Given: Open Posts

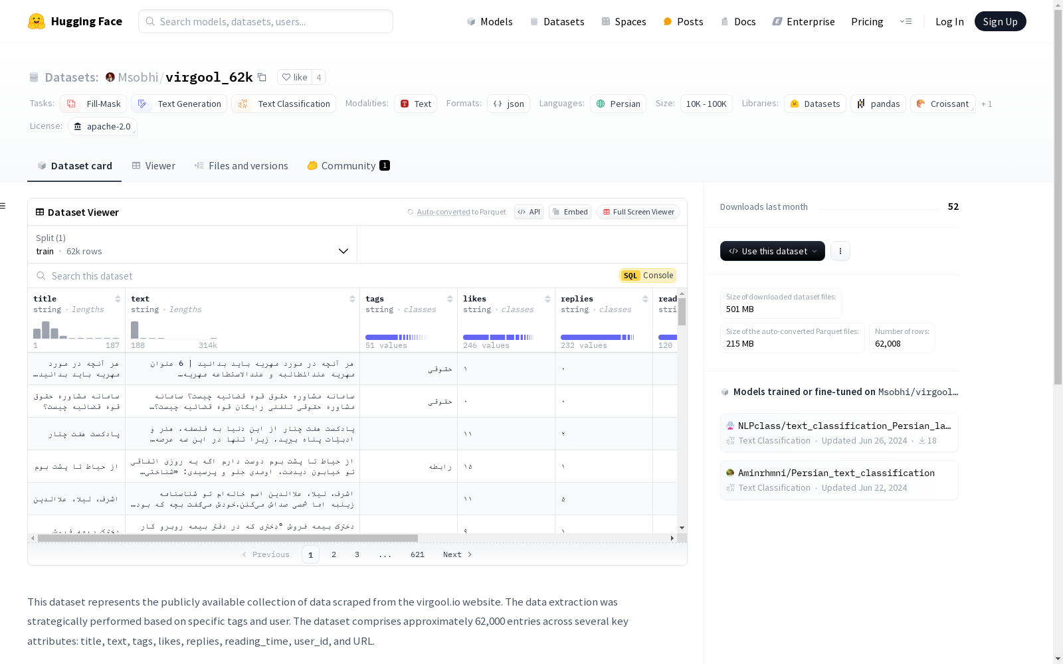Looking at the screenshot, I should click(683, 21).
